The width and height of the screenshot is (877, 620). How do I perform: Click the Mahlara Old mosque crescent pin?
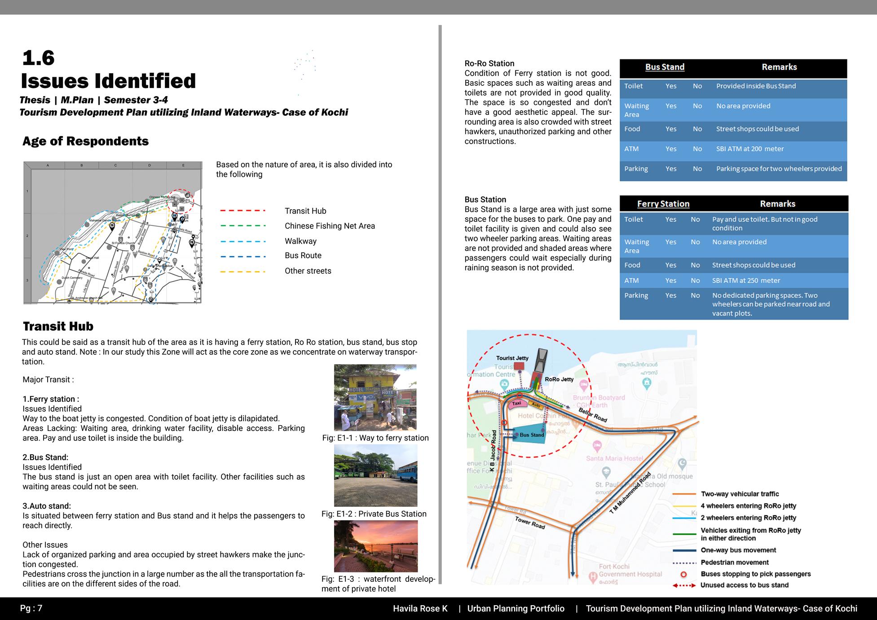682,464
